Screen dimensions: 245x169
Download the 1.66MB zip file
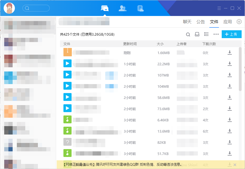point(230,53)
